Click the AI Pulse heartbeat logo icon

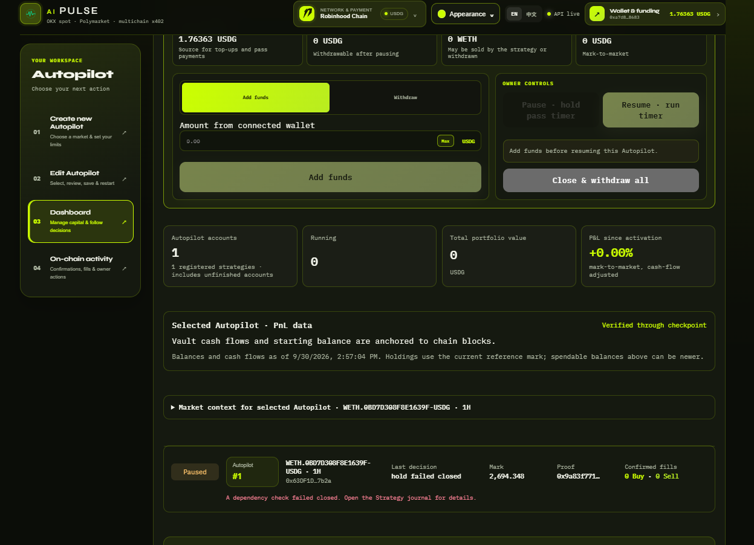coord(30,14)
